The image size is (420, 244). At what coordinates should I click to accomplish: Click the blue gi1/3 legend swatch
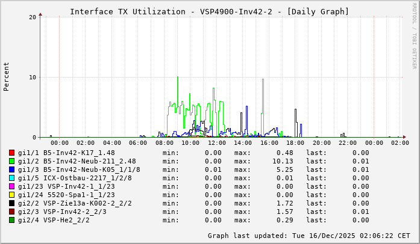click(x=11, y=169)
